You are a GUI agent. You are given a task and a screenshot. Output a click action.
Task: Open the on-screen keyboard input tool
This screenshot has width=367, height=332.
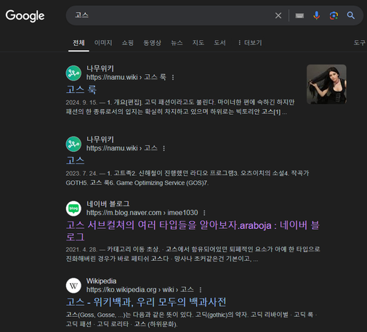click(299, 16)
